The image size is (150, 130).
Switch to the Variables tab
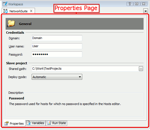35,123
